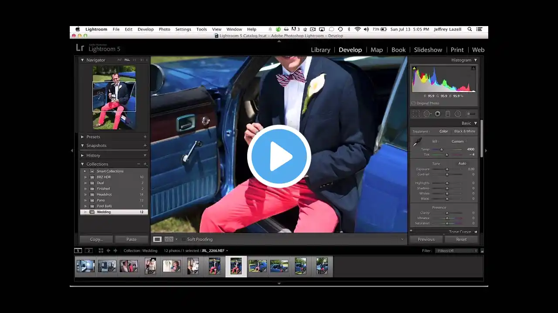The width and height of the screenshot is (558, 313).
Task: Select the Red Eye Correction tool
Action: pos(437,114)
